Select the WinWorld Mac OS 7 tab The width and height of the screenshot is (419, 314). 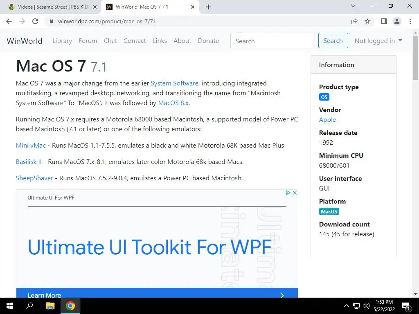pyautogui.click(x=150, y=7)
